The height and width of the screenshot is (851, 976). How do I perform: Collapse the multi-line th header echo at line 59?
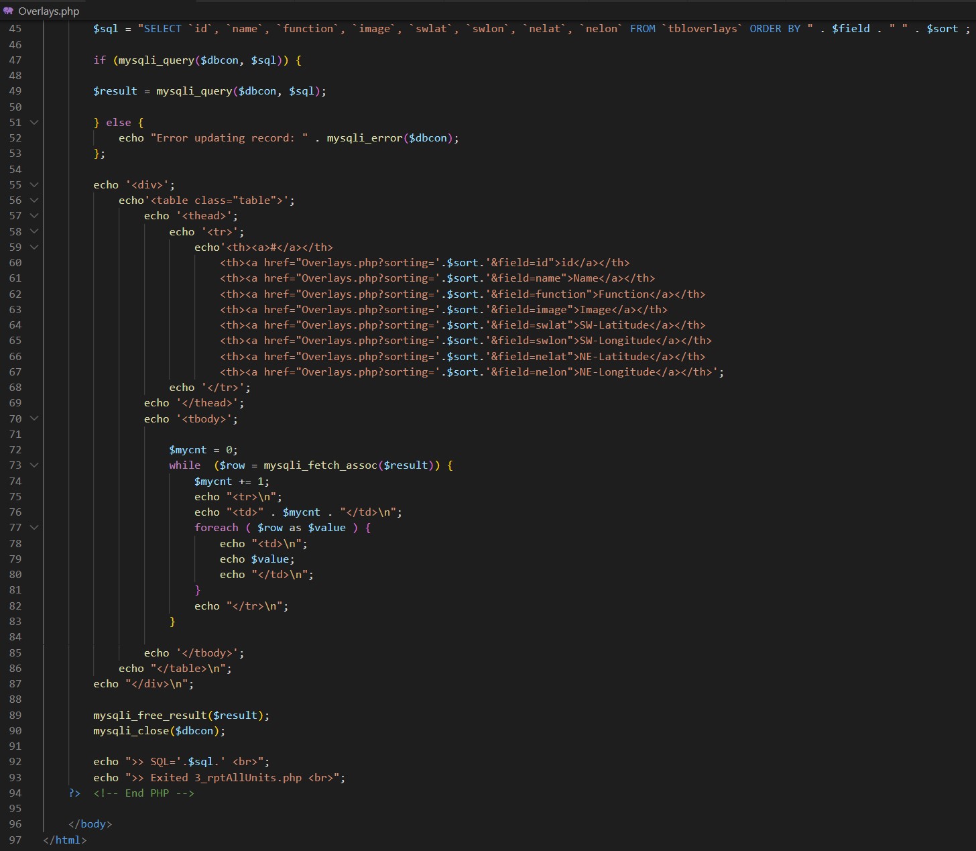click(x=34, y=247)
